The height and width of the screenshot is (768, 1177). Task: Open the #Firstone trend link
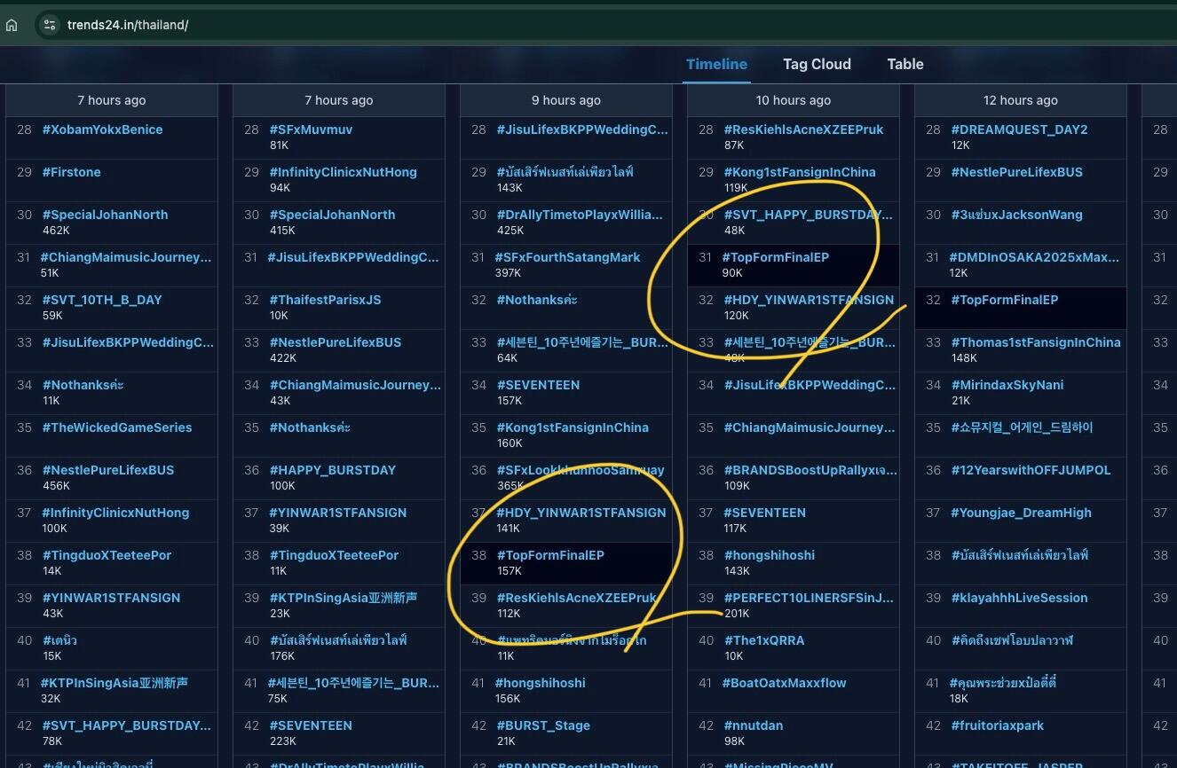point(71,172)
